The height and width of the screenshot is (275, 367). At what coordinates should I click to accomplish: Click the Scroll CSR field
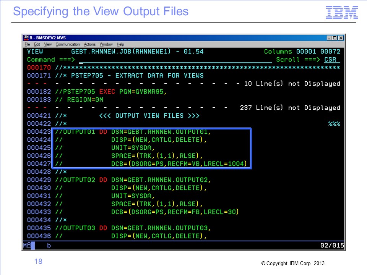332,60
